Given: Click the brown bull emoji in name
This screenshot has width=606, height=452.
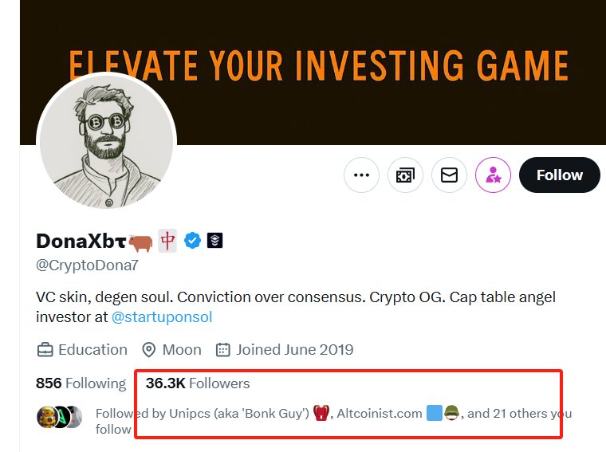Looking at the screenshot, I should click(140, 242).
